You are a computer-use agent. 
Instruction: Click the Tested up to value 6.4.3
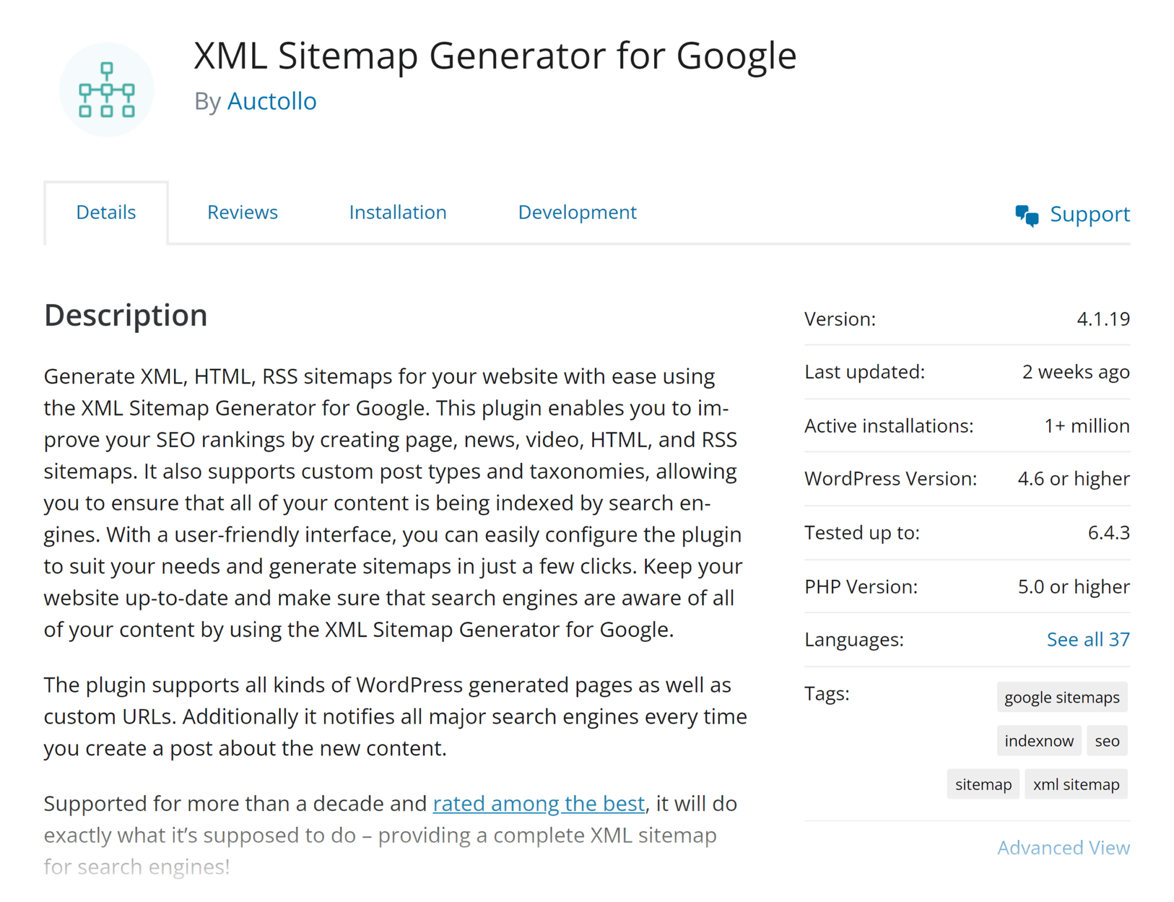[x=1109, y=533]
